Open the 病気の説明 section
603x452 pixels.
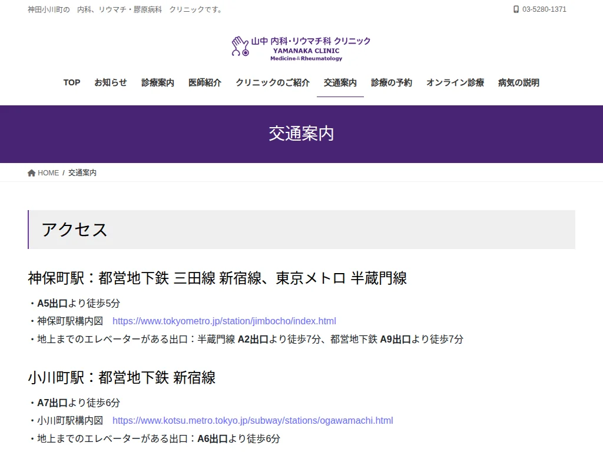point(517,83)
